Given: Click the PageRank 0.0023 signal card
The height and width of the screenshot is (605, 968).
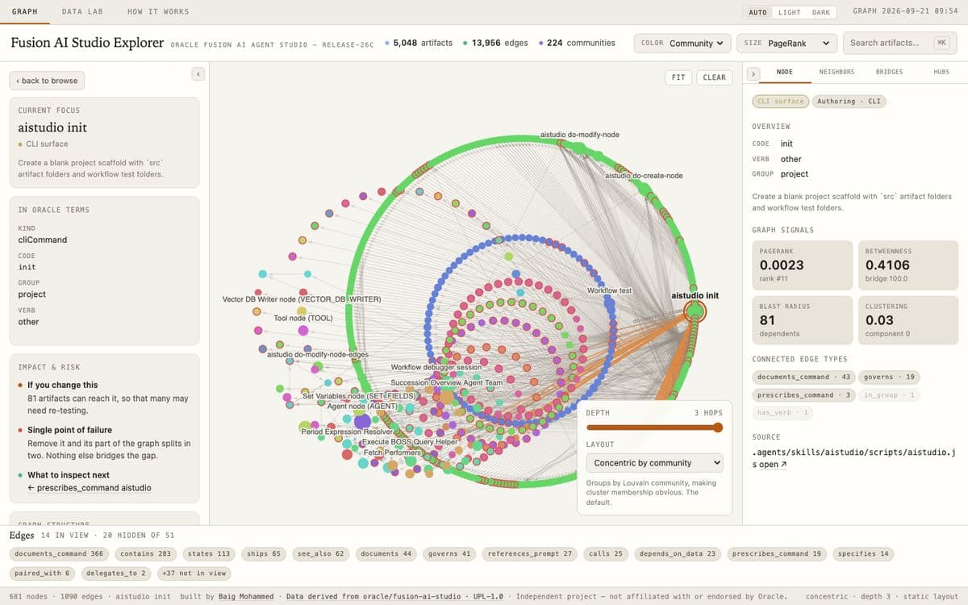Looking at the screenshot, I should [802, 265].
